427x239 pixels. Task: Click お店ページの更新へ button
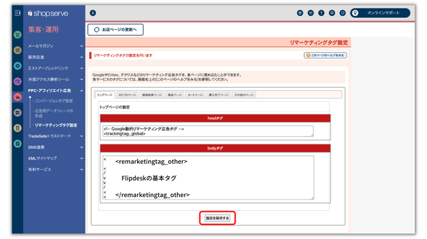tap(115, 30)
